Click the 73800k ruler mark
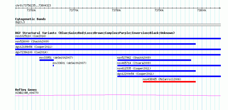Screen dimensions: 228x110 (202, 10)
